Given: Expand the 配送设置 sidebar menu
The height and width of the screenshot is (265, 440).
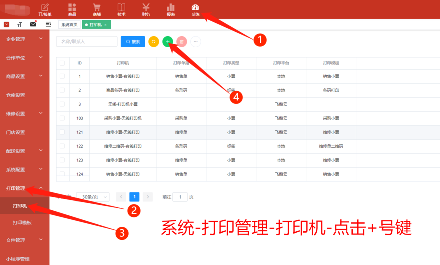Looking at the screenshot, I should point(25,151).
